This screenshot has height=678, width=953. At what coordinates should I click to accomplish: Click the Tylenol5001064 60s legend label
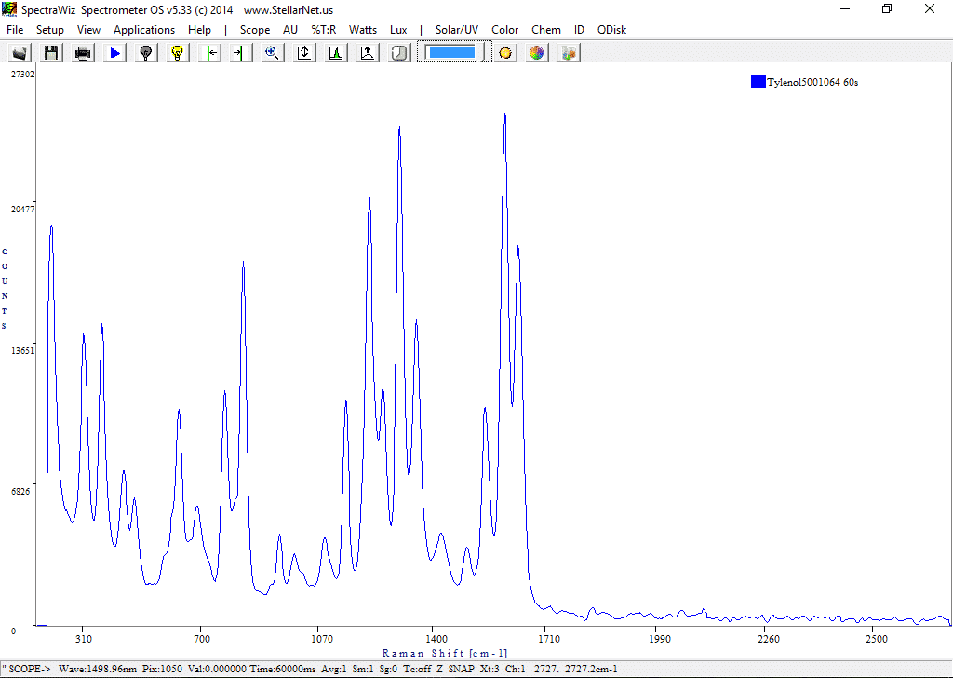812,82
